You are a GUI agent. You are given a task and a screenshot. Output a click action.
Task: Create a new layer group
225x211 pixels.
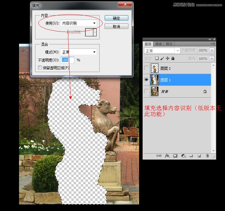pos(191,156)
